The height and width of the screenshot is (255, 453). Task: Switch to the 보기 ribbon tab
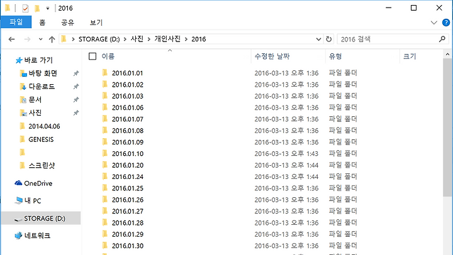[96, 22]
